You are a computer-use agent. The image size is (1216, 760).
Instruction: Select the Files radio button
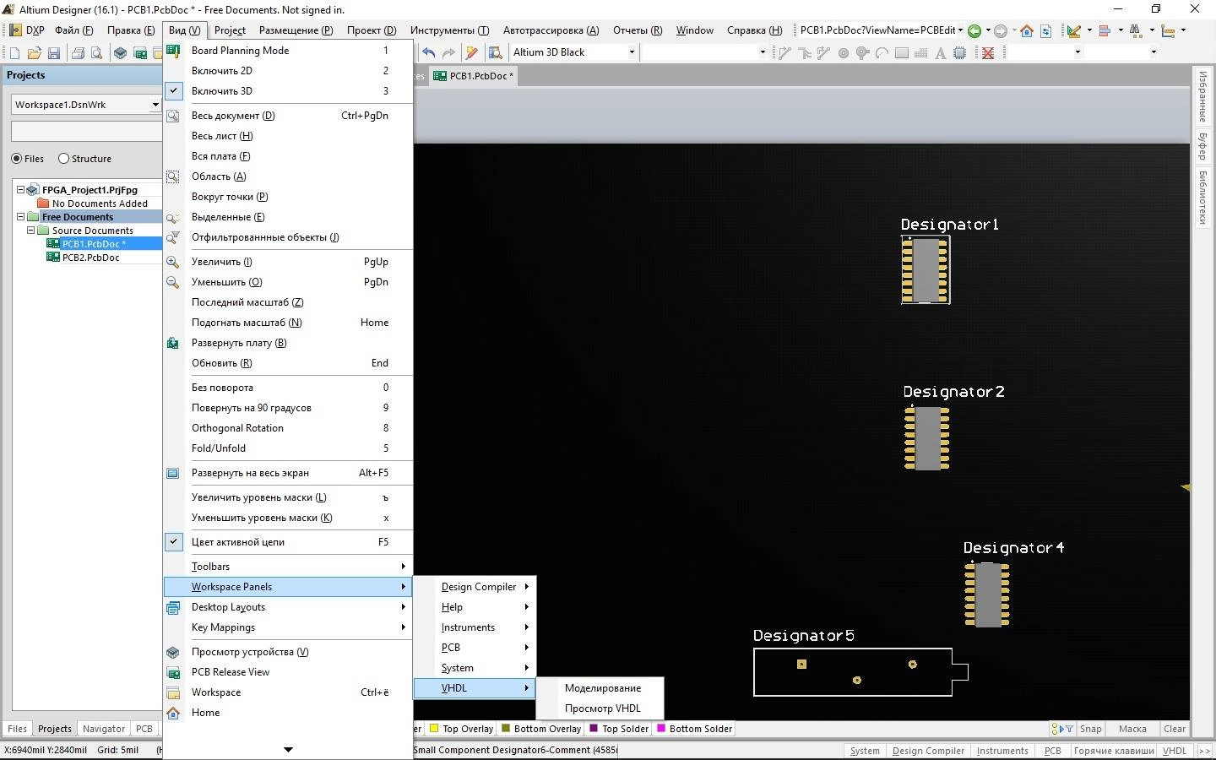(17, 159)
